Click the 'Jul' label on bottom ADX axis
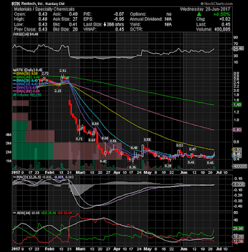248x252 pixels. 219,249
